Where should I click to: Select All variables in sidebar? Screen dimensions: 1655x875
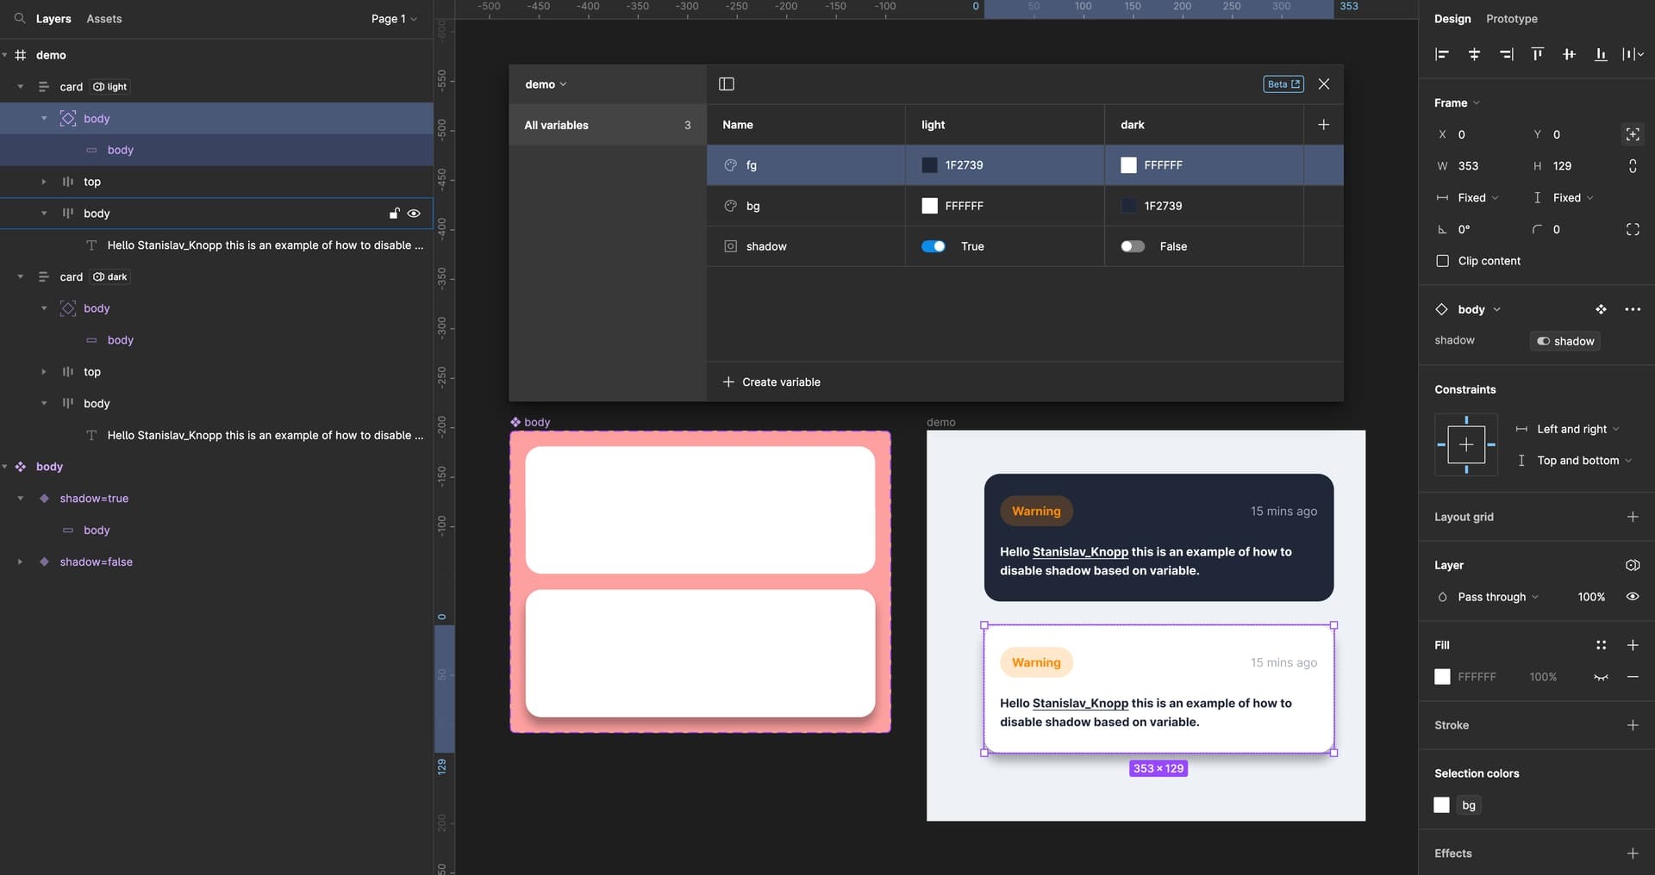point(608,125)
